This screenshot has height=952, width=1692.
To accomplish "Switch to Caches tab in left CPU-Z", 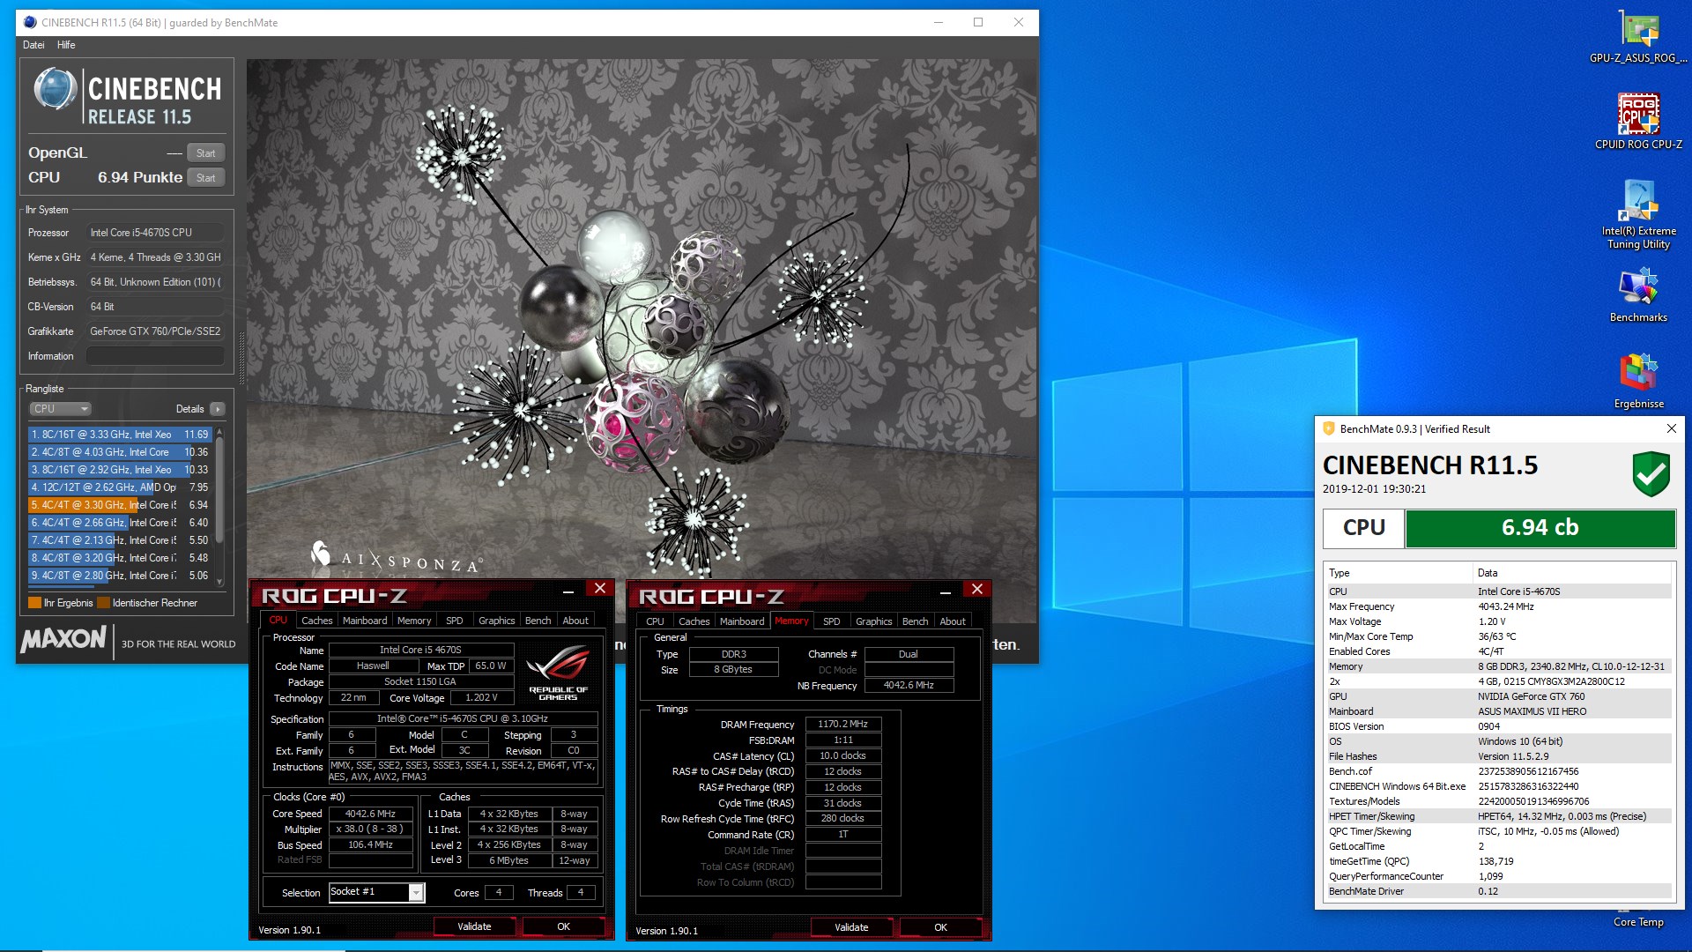I will click(316, 621).
